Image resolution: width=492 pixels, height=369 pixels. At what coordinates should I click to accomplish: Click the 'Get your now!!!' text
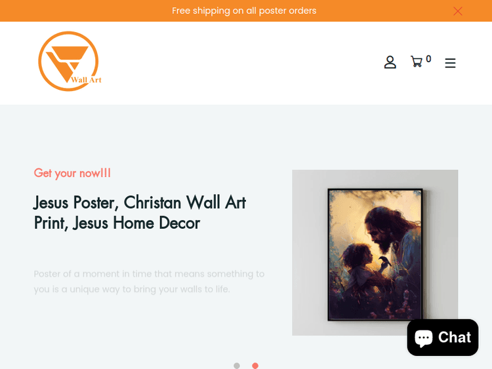pyautogui.click(x=72, y=173)
